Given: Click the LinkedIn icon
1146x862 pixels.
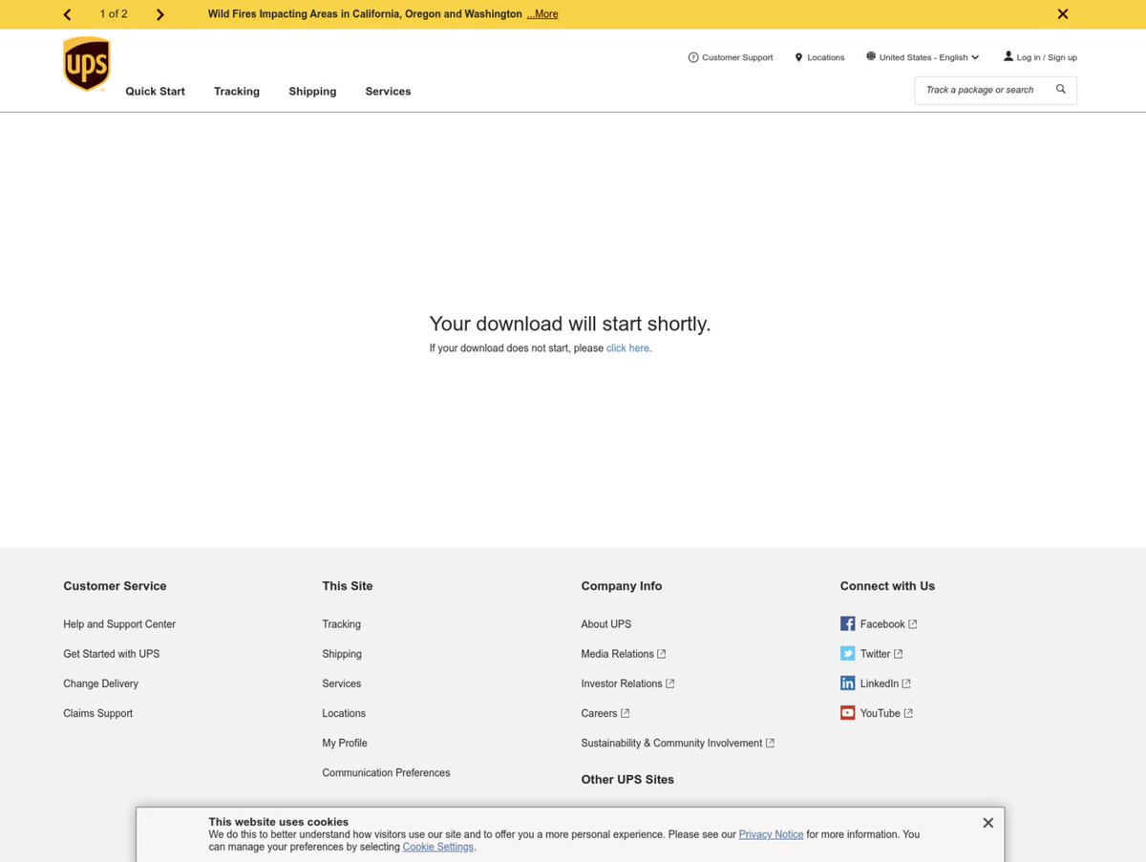Looking at the screenshot, I should pyautogui.click(x=847, y=683).
